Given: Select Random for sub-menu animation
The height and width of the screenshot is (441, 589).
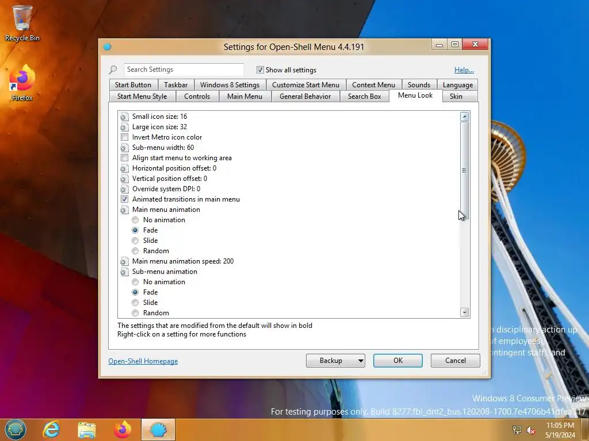Looking at the screenshot, I should [135, 313].
